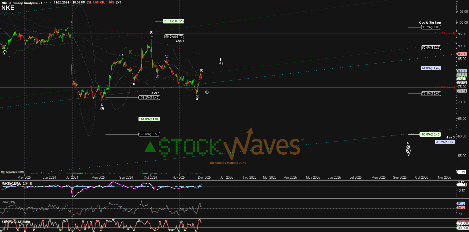Select the RSI(C,13) indicator title

click(x=8, y=202)
